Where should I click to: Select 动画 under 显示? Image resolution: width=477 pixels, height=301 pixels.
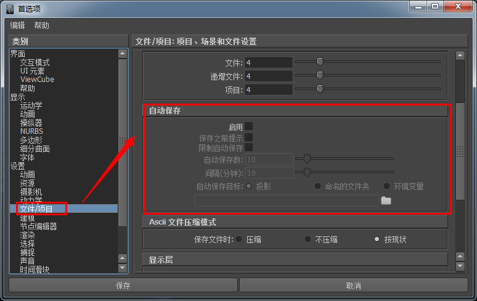[x=27, y=114]
